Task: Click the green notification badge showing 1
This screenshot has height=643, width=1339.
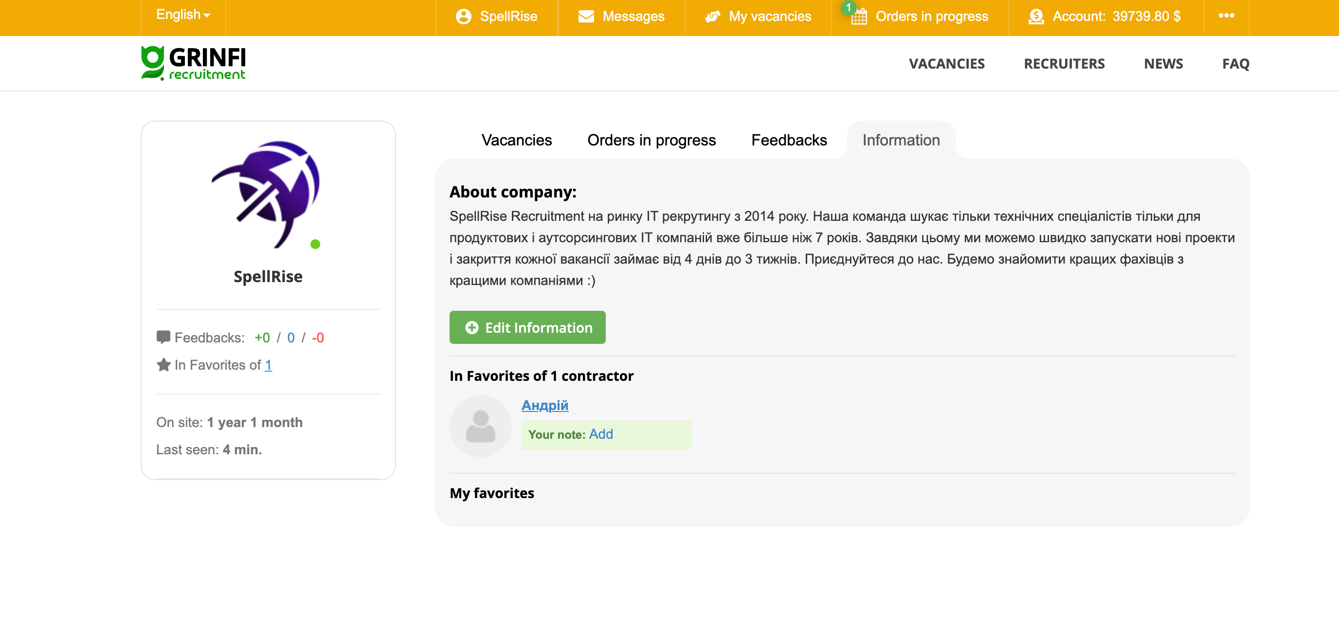Action: click(849, 7)
